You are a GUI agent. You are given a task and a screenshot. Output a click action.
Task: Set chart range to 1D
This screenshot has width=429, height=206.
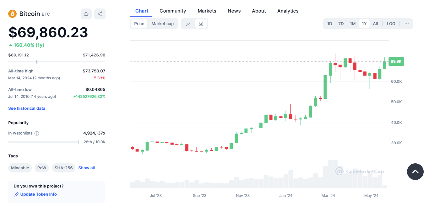click(x=329, y=24)
